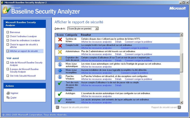
Task: Click the Résultat column header
Action: coord(86,35)
